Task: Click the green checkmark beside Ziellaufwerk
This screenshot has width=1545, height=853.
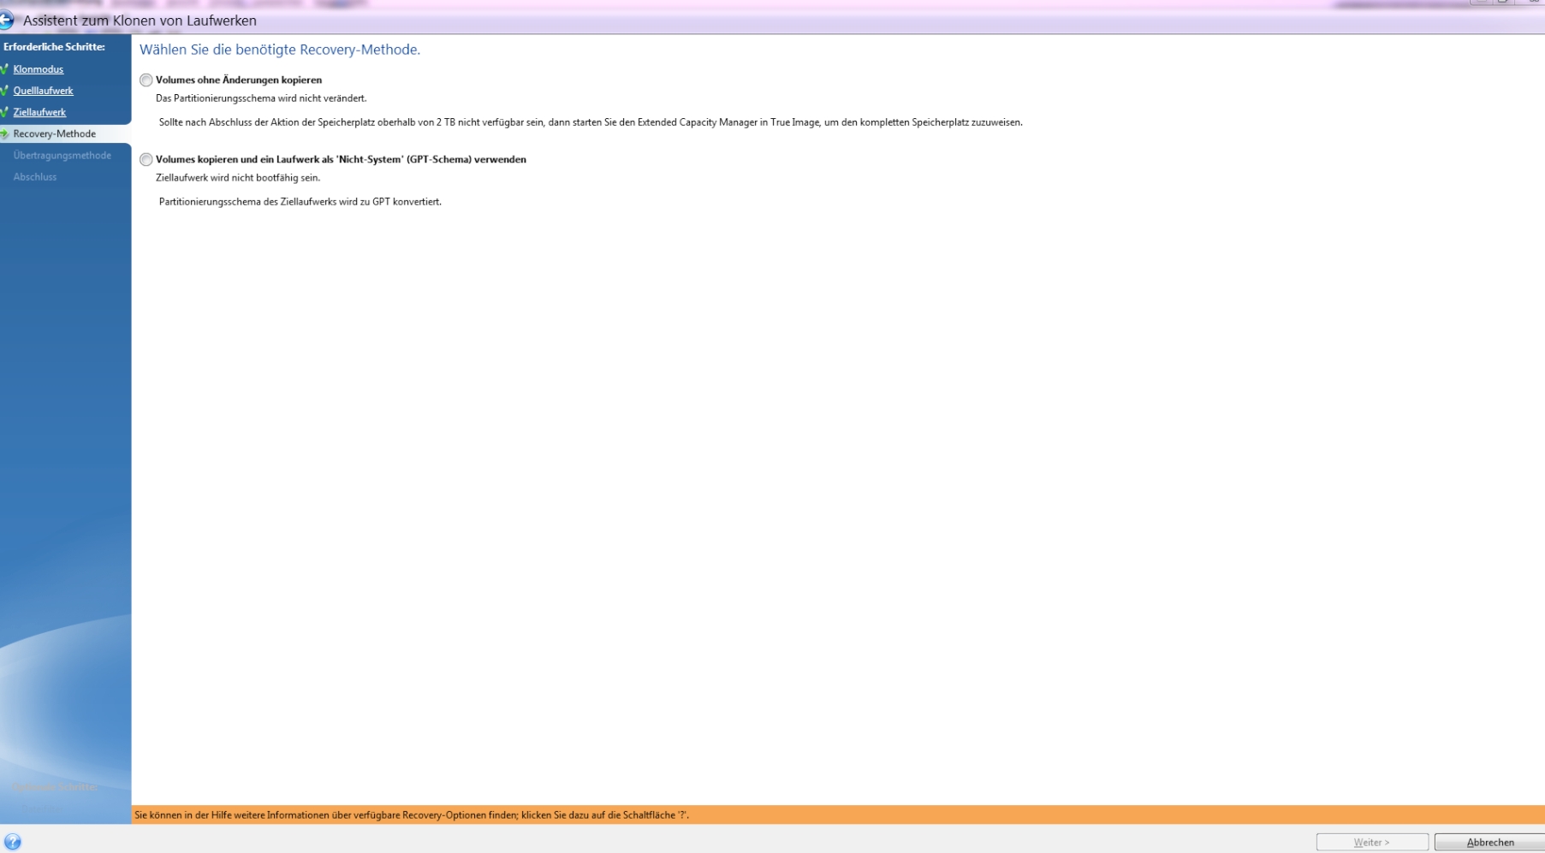Action: click(x=4, y=112)
